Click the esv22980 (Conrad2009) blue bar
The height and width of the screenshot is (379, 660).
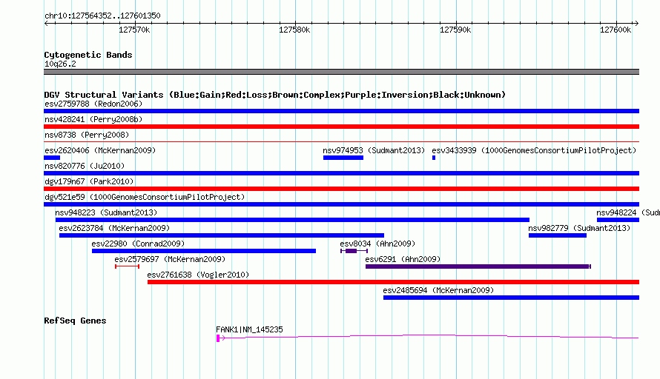click(x=204, y=251)
